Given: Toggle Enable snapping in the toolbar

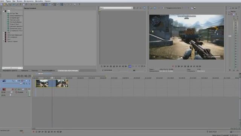Looking at the screenshot, I should (x=43, y=5).
